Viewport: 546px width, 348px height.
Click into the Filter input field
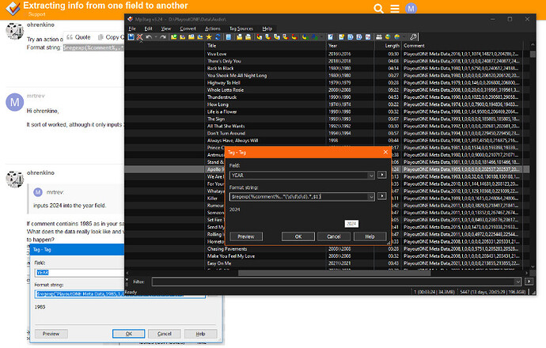click(333, 282)
